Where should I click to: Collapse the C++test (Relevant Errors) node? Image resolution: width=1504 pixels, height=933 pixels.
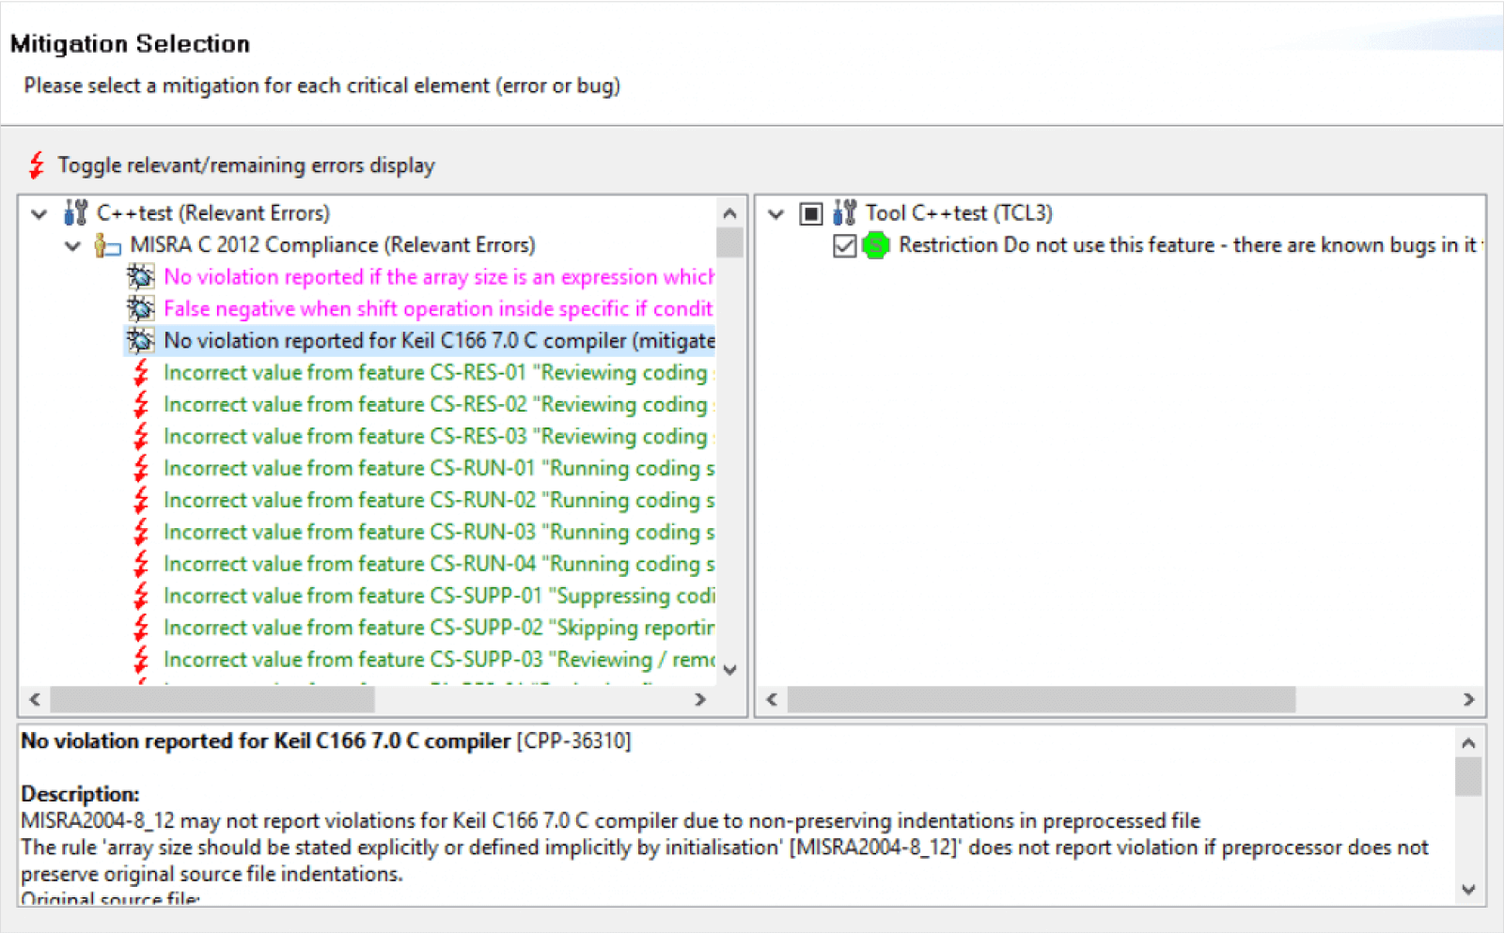point(39,214)
